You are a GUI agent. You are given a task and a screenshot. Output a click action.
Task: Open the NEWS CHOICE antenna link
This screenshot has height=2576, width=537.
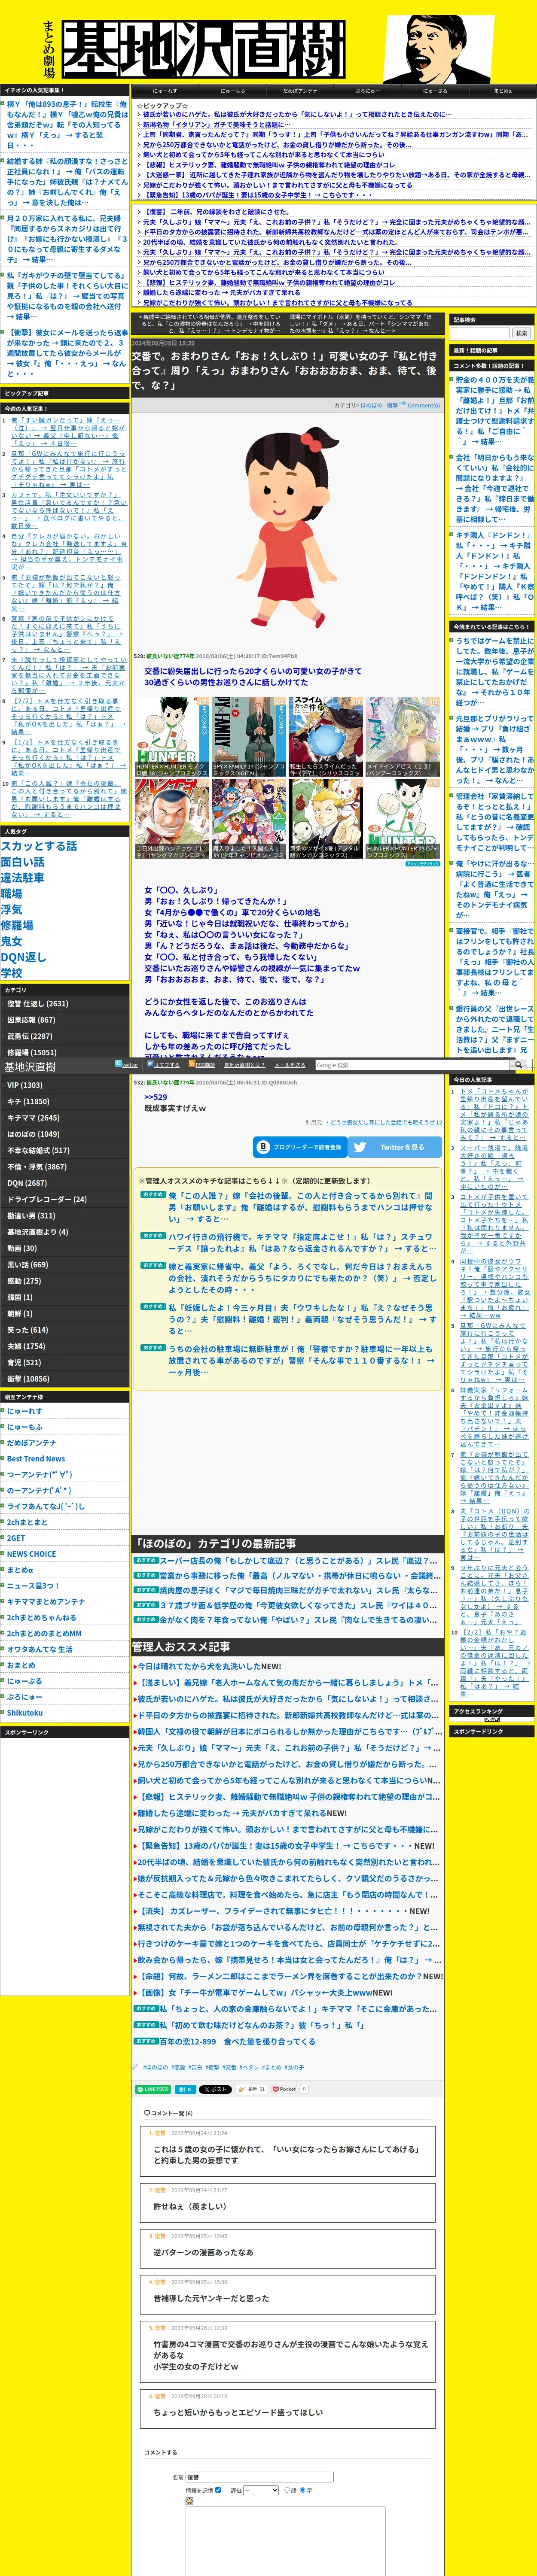pos(31,1554)
